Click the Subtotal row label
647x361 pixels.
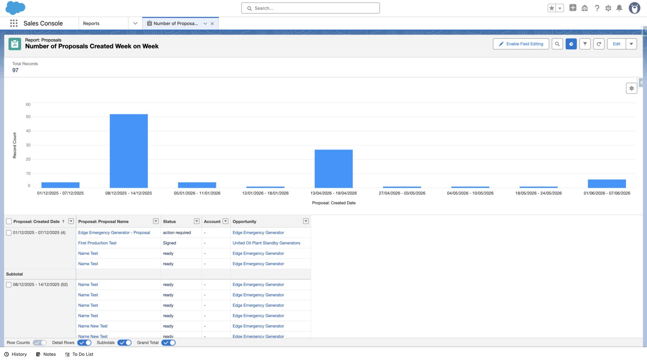pyautogui.click(x=15, y=274)
